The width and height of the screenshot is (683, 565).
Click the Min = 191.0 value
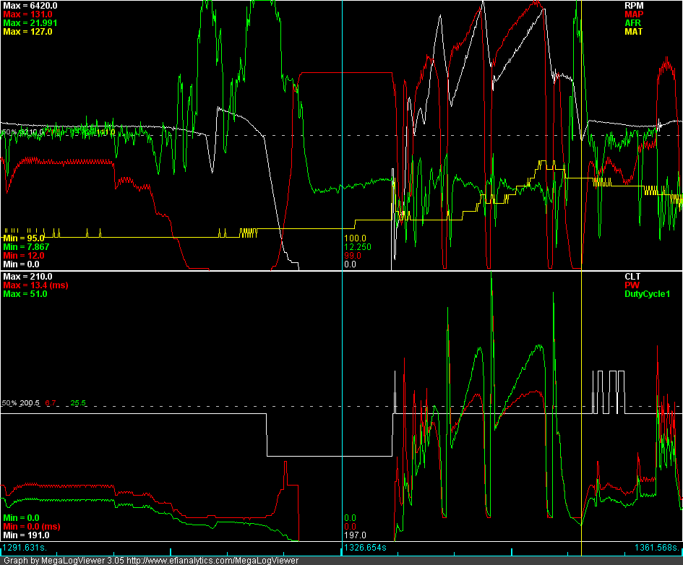click(x=26, y=535)
